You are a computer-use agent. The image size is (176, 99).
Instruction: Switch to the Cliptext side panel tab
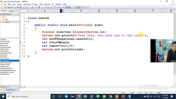coord(11,11)
